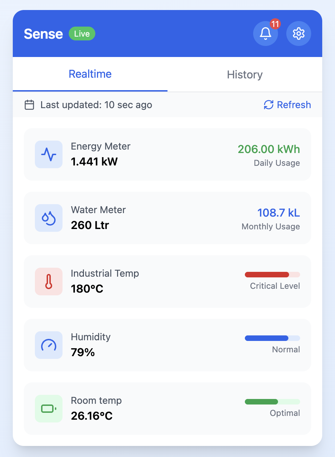Viewport: 335px width, 457px height.
Task: Click the Sense app title
Action: 43,34
